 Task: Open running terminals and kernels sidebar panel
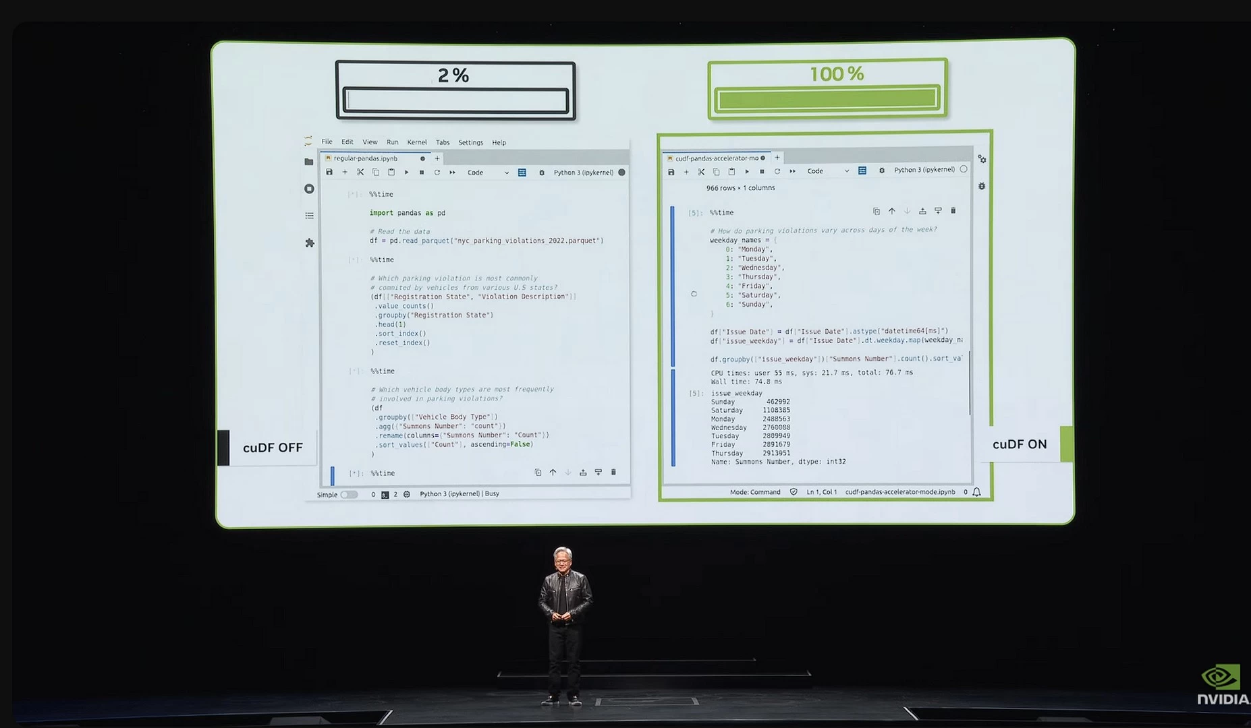tap(309, 189)
